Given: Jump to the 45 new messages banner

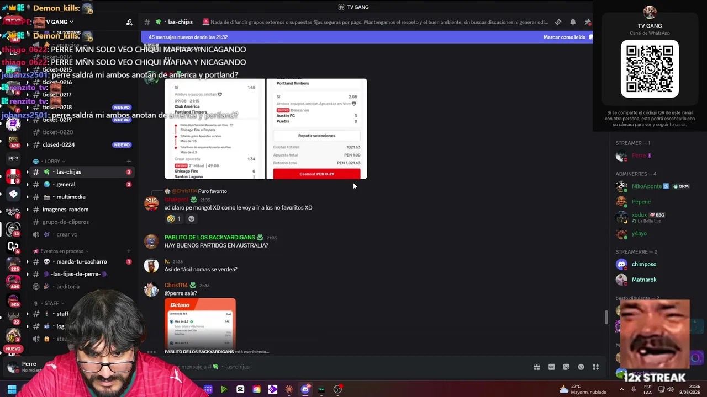Looking at the screenshot, I should tap(367, 37).
